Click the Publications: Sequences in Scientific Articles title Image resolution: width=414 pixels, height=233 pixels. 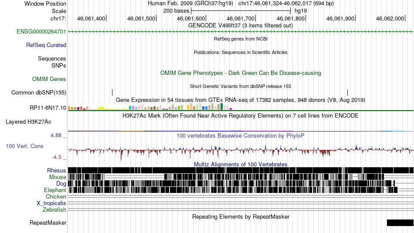pos(241,52)
